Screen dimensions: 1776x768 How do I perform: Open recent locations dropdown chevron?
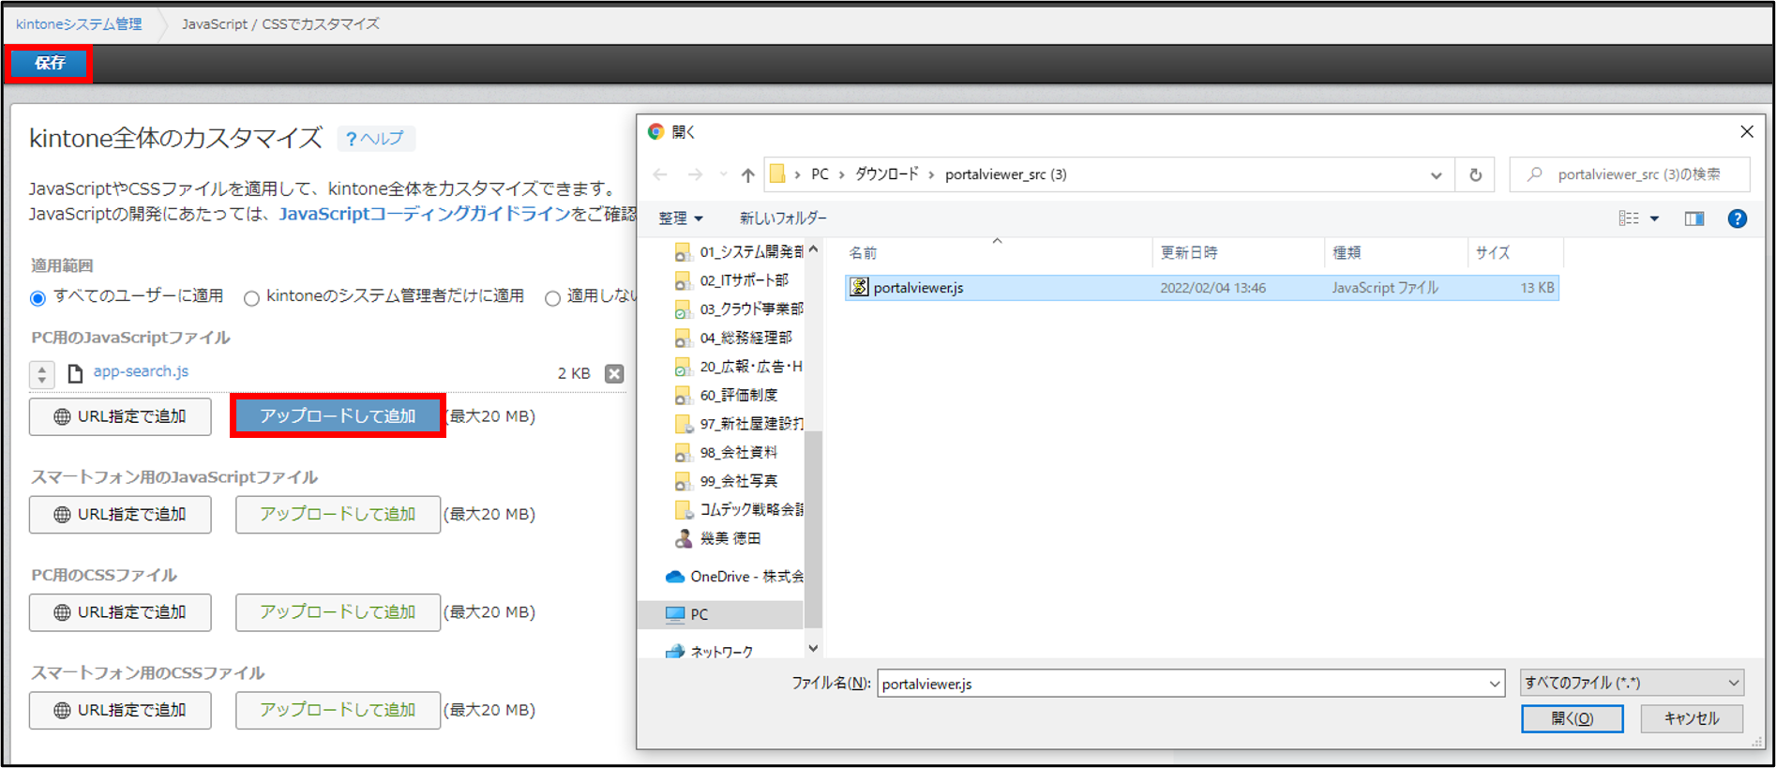[x=723, y=174]
